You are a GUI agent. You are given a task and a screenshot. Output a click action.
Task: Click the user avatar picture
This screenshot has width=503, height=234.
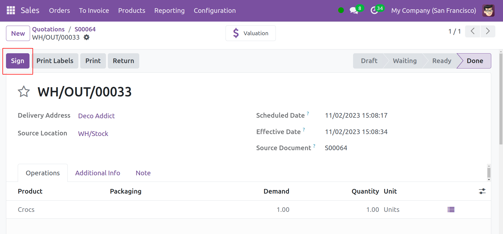488,11
